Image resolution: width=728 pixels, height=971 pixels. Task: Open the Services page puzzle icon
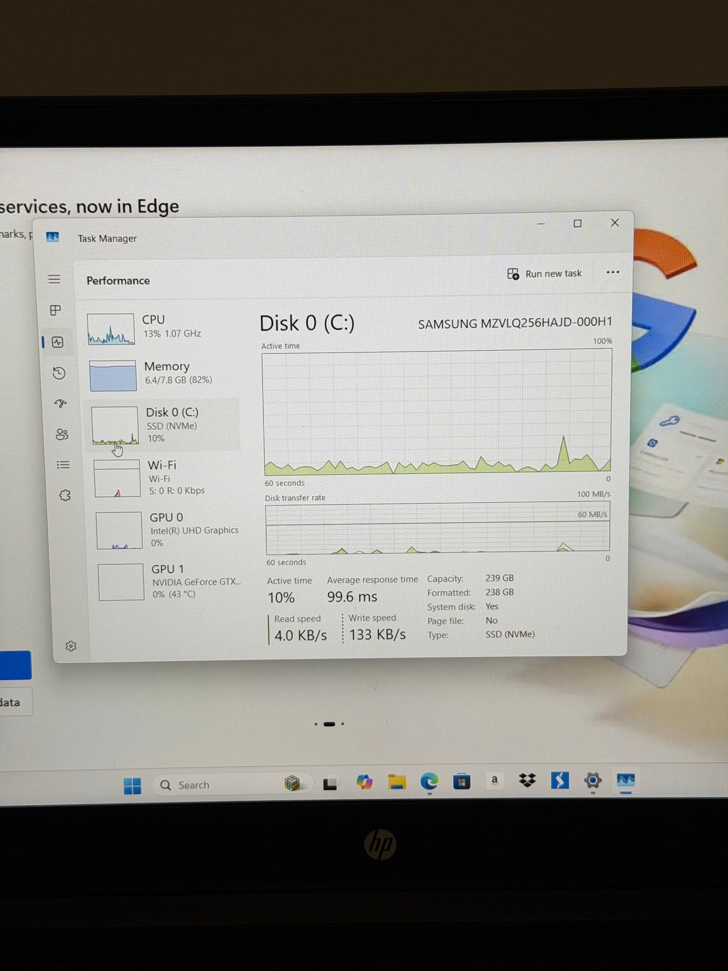(65, 495)
